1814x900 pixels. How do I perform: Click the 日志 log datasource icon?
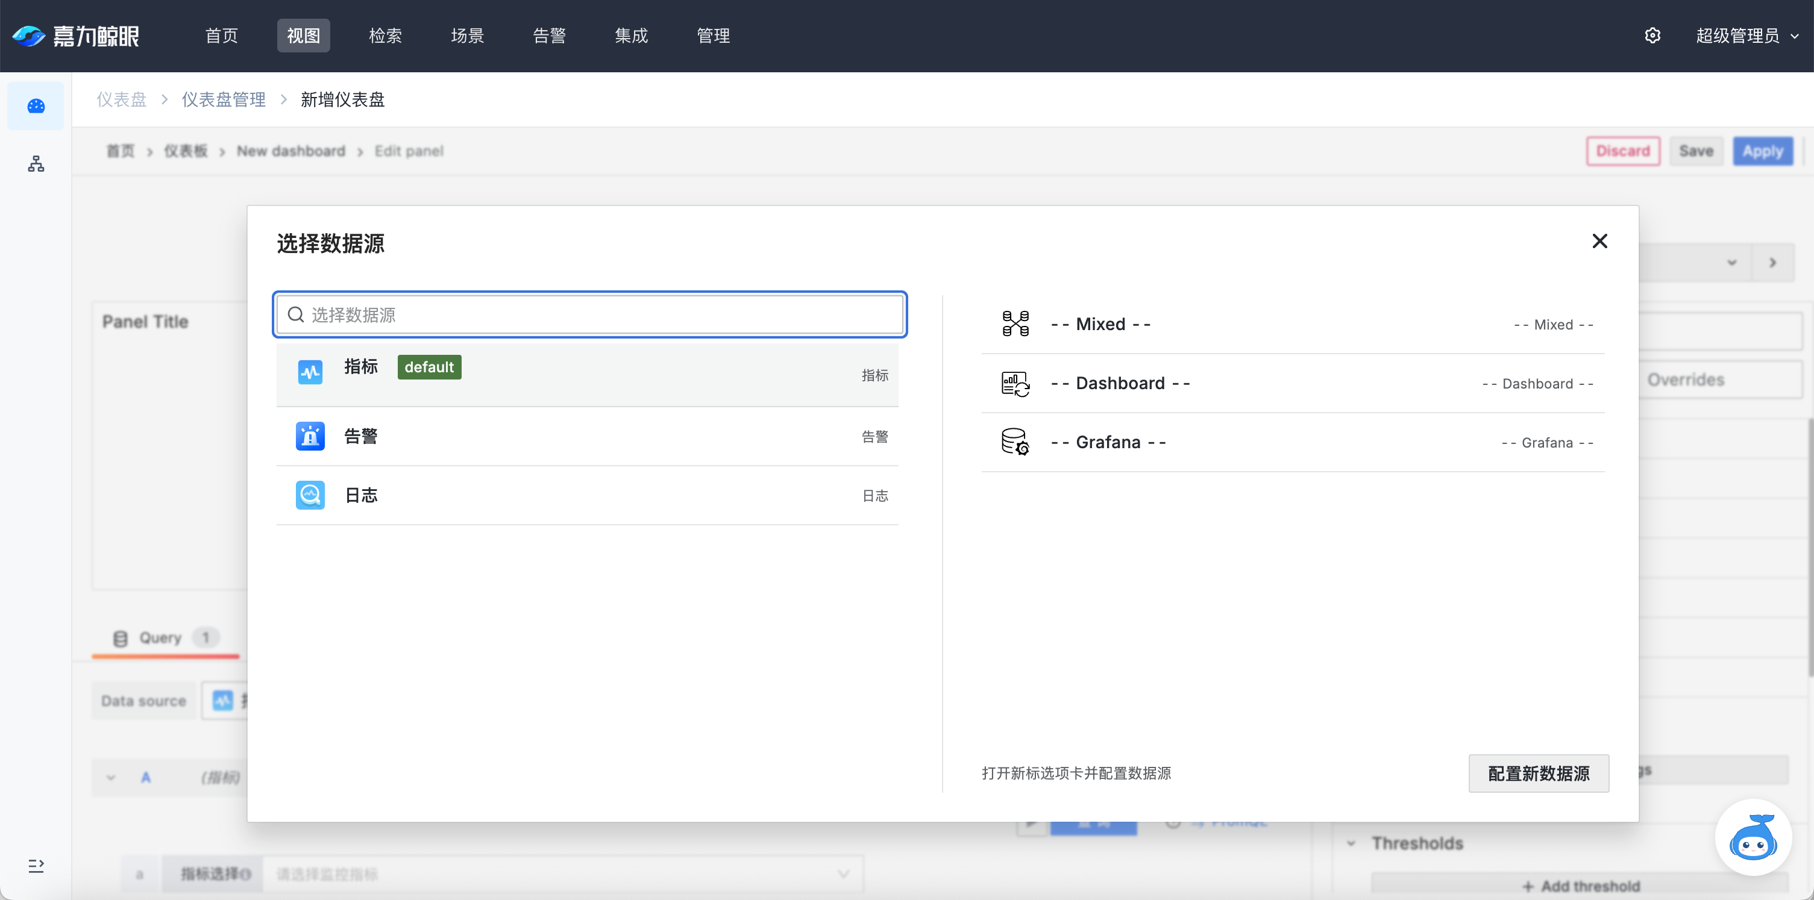[310, 495]
